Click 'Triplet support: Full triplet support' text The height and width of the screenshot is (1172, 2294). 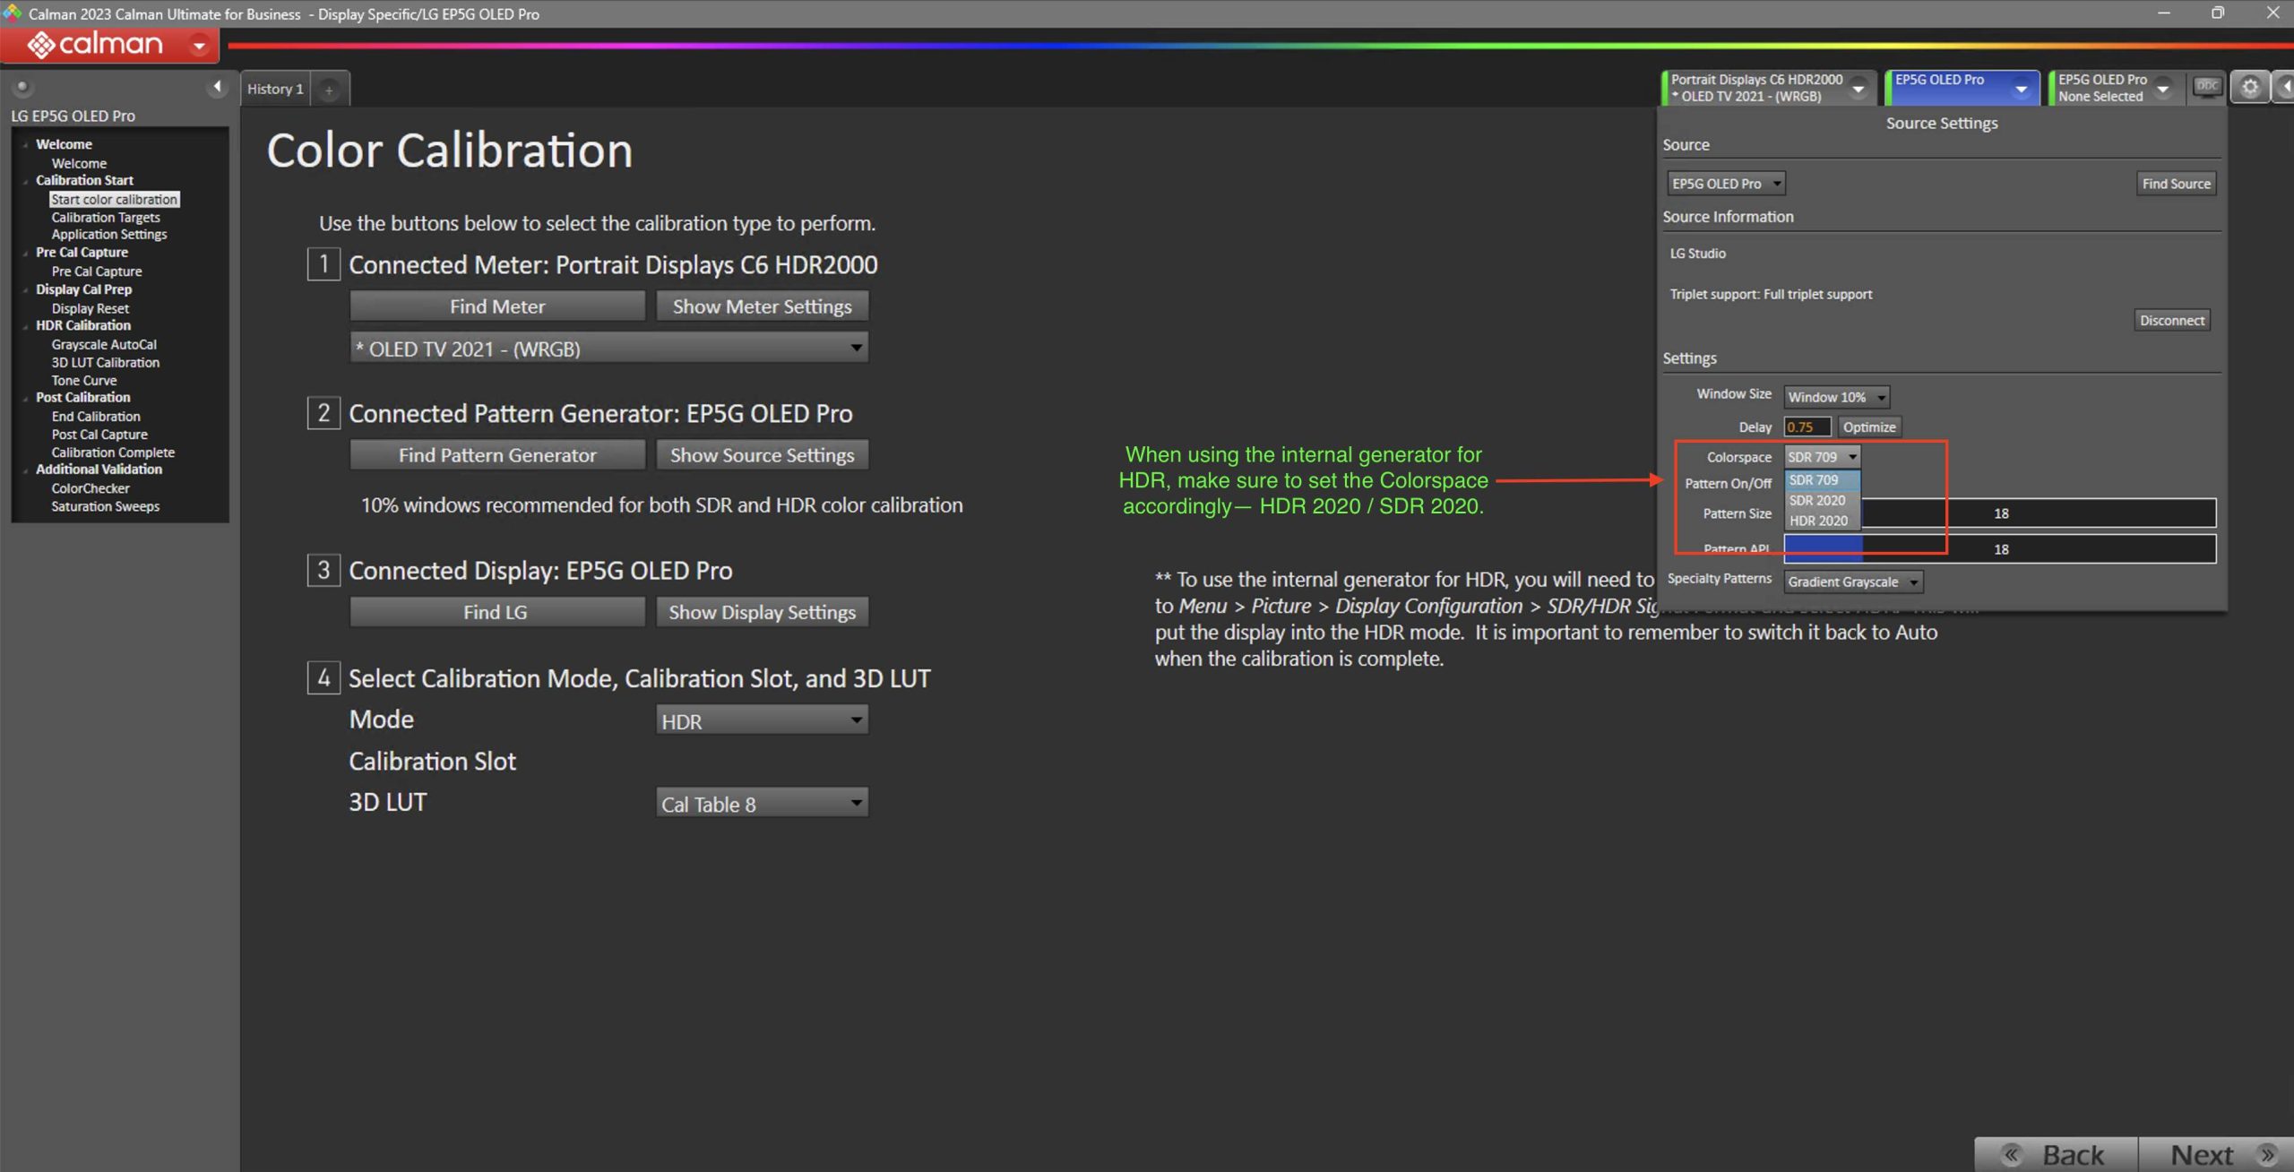click(1771, 294)
